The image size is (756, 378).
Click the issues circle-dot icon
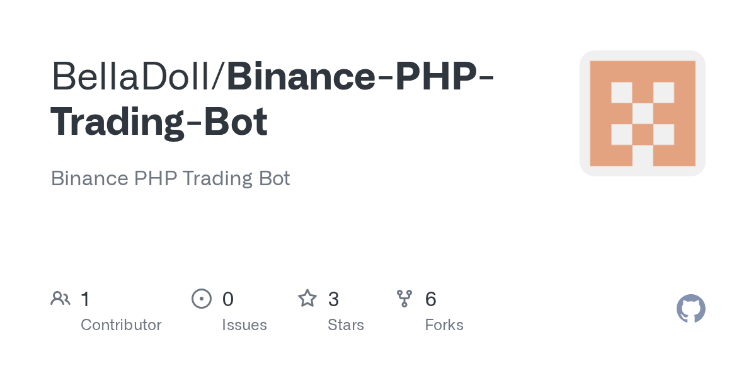tap(201, 299)
